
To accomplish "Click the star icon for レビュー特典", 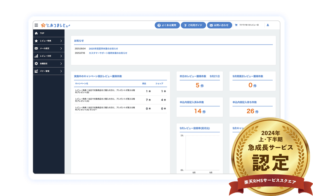I will [36, 41].
